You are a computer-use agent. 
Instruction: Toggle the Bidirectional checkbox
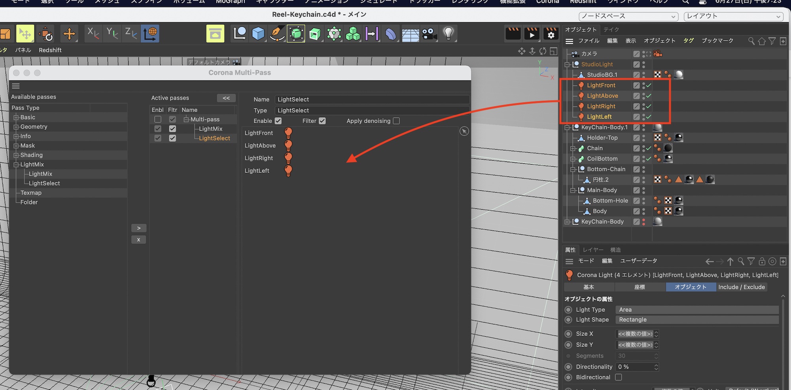coord(619,377)
